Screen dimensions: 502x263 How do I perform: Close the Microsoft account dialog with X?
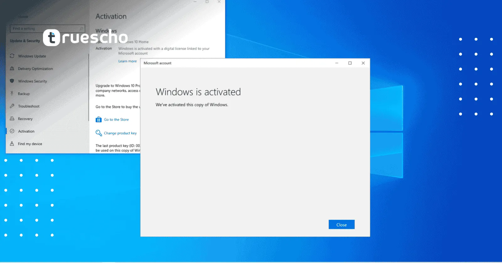click(x=363, y=63)
